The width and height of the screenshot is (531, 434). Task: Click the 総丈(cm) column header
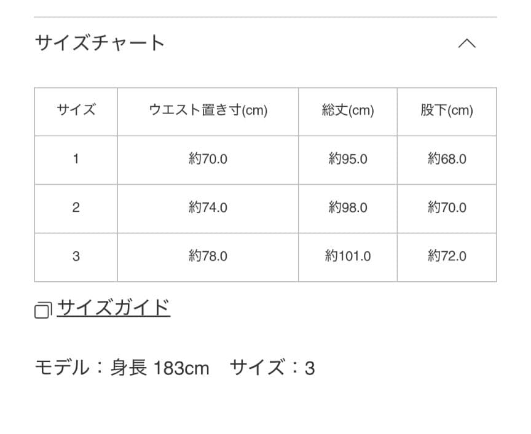pos(347,111)
